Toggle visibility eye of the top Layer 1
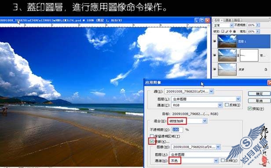Screen dimensions: 271x168 (215, 41)
